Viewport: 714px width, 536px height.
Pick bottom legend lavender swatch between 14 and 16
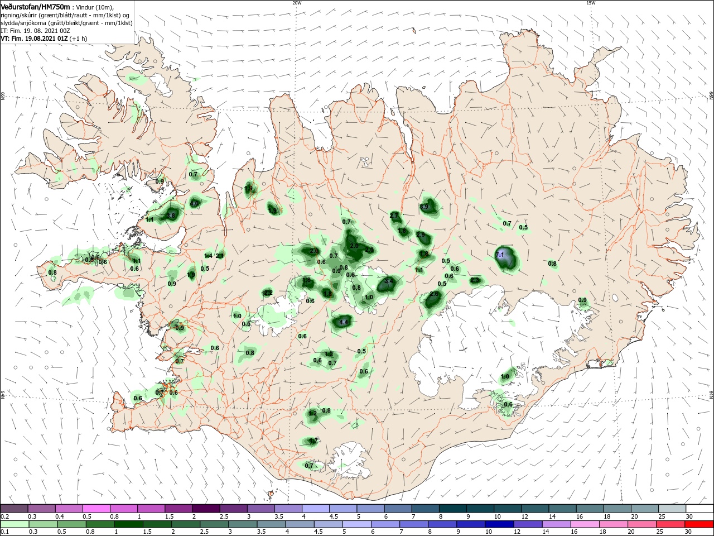[x=555, y=524]
